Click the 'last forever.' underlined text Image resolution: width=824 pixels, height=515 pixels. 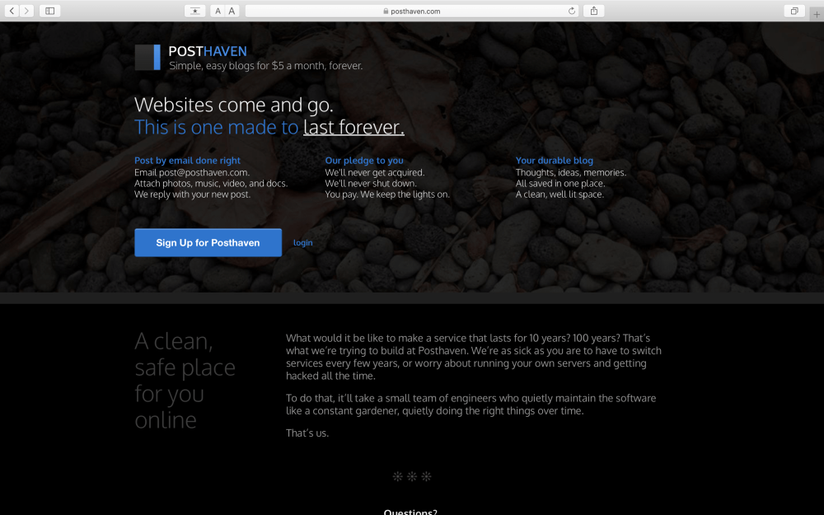[353, 127]
